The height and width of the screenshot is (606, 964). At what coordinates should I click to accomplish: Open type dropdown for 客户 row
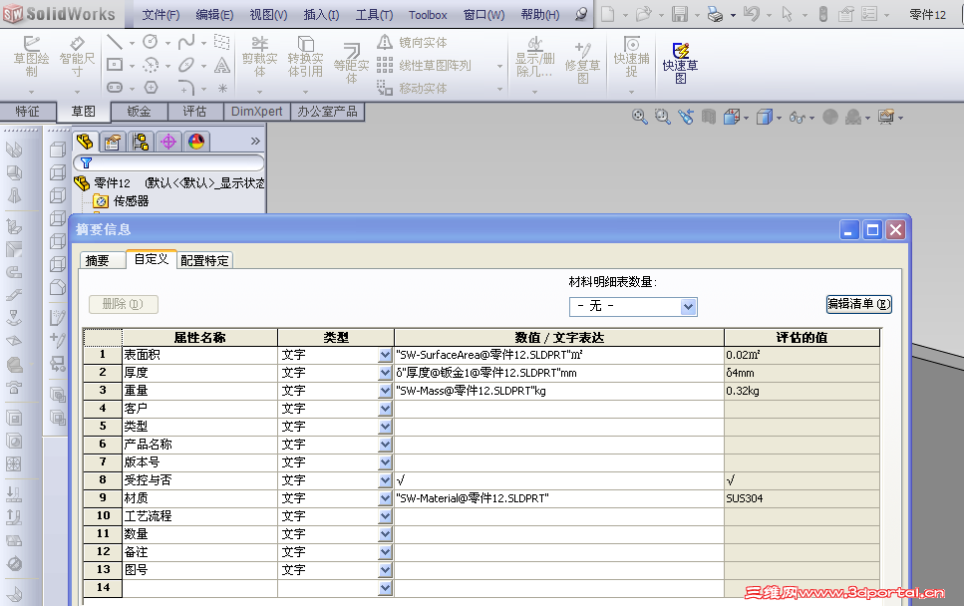(x=386, y=408)
